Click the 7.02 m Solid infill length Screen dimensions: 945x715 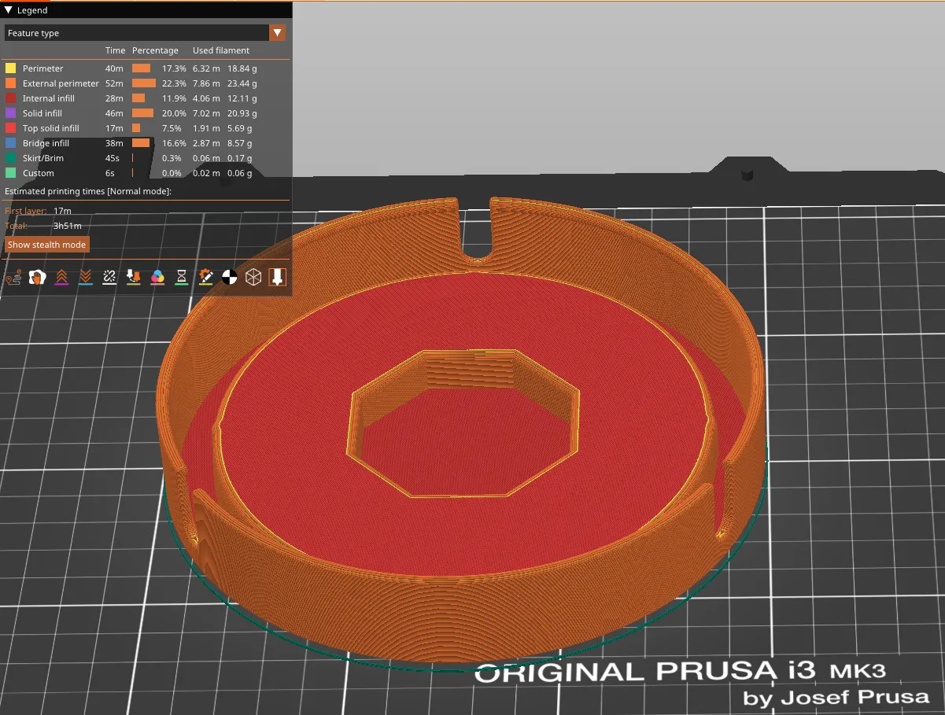206,113
